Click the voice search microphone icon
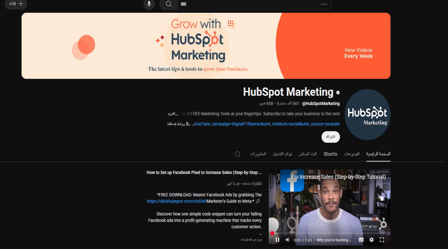This screenshot has height=249, width=448. 149,4
